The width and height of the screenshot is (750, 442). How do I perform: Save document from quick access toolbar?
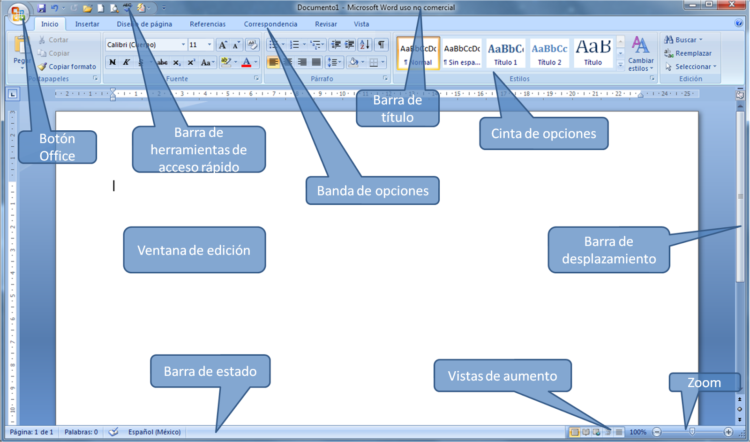click(x=42, y=8)
